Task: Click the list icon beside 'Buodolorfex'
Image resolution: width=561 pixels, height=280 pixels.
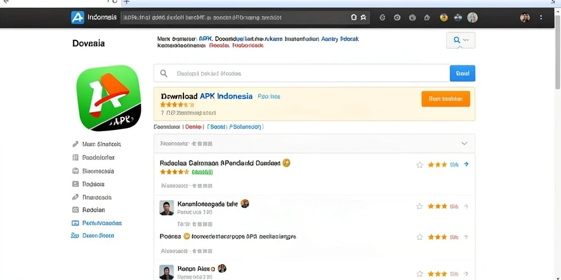Action: (75, 157)
